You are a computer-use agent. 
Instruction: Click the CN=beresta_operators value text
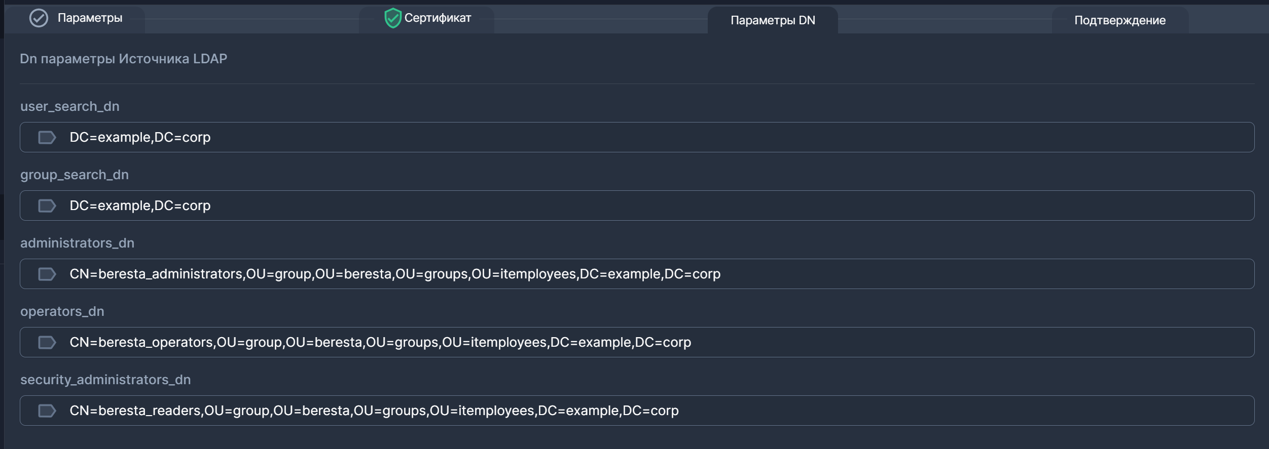[x=380, y=342]
